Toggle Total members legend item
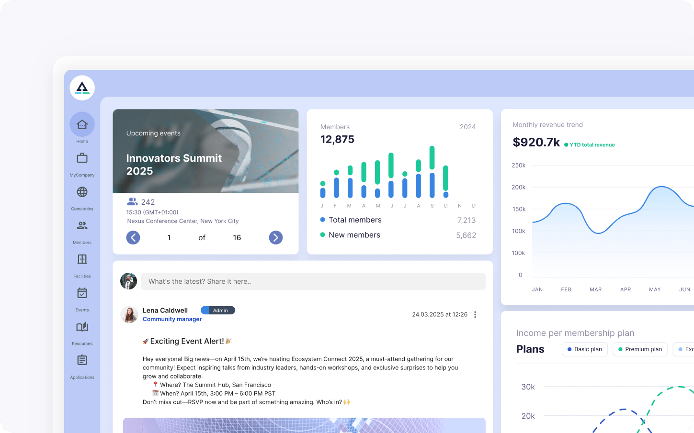This screenshot has width=694, height=433. point(351,220)
